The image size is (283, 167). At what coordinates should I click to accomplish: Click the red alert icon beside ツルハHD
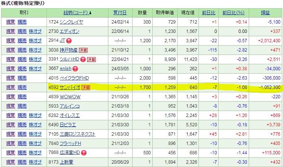point(83,59)
